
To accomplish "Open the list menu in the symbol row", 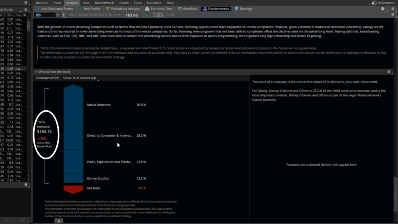I will coord(393,15).
